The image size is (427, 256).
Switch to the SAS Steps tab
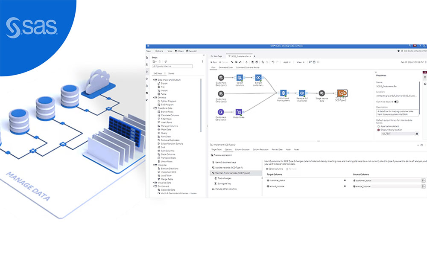tap(158, 73)
